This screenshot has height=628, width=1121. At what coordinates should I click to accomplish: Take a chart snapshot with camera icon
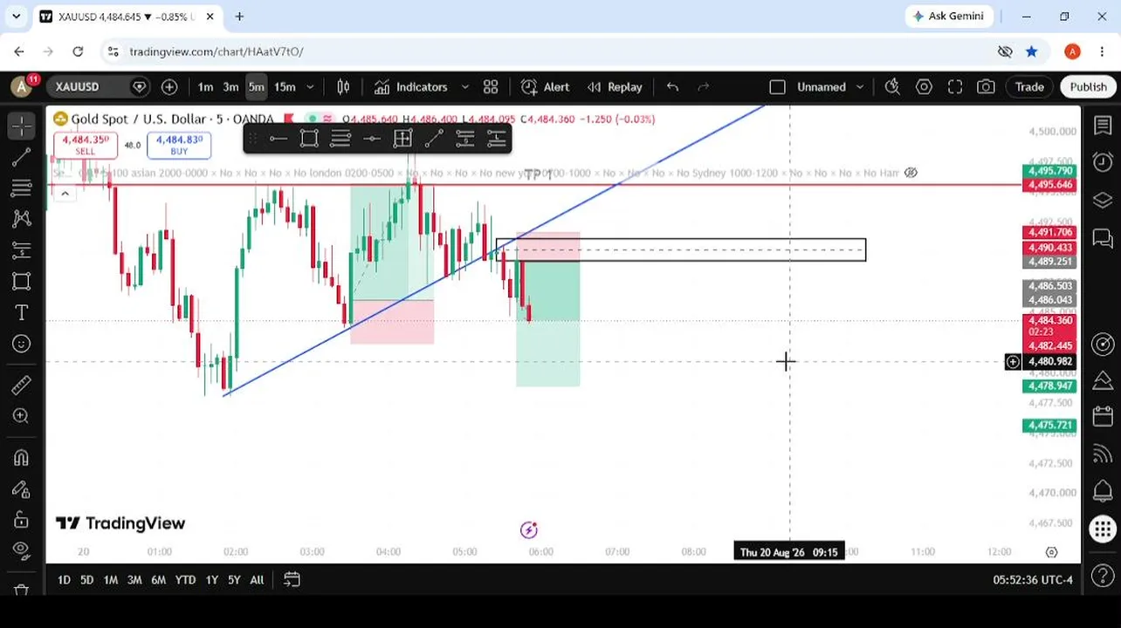click(986, 86)
